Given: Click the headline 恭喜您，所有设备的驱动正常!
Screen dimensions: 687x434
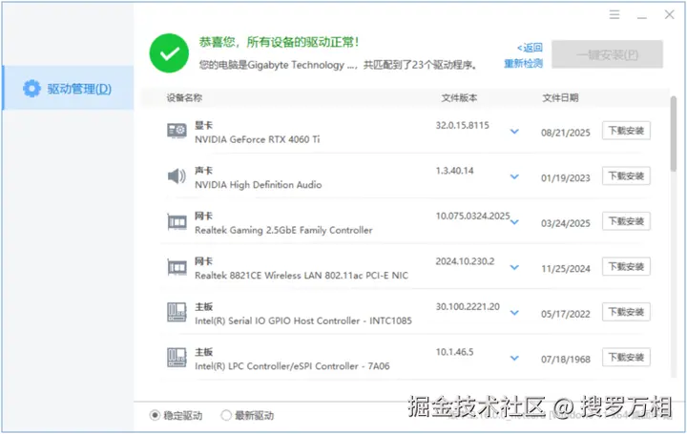Looking at the screenshot, I should pyautogui.click(x=279, y=42).
